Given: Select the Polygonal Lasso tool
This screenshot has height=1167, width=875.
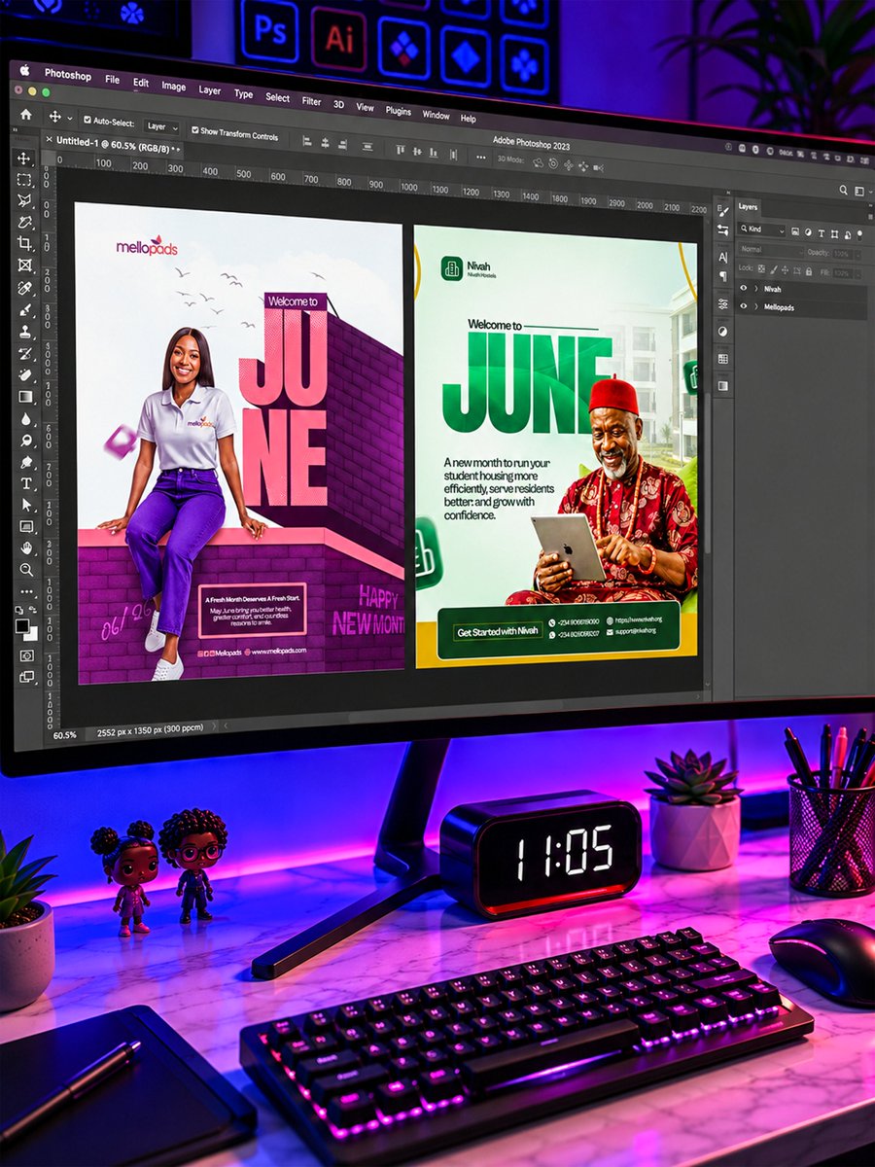Looking at the screenshot, I should pos(23,200).
